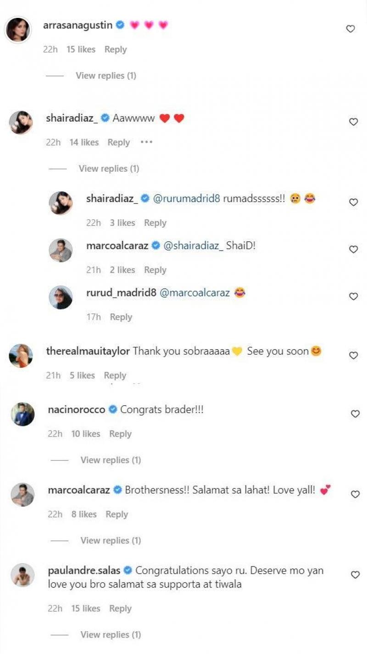Image resolution: width=367 pixels, height=661 pixels.
Task: Click arrasanagustin's verified badge
Action: coord(120,25)
